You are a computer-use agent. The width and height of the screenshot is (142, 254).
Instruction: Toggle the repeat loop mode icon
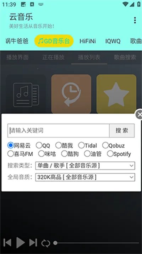46,243
